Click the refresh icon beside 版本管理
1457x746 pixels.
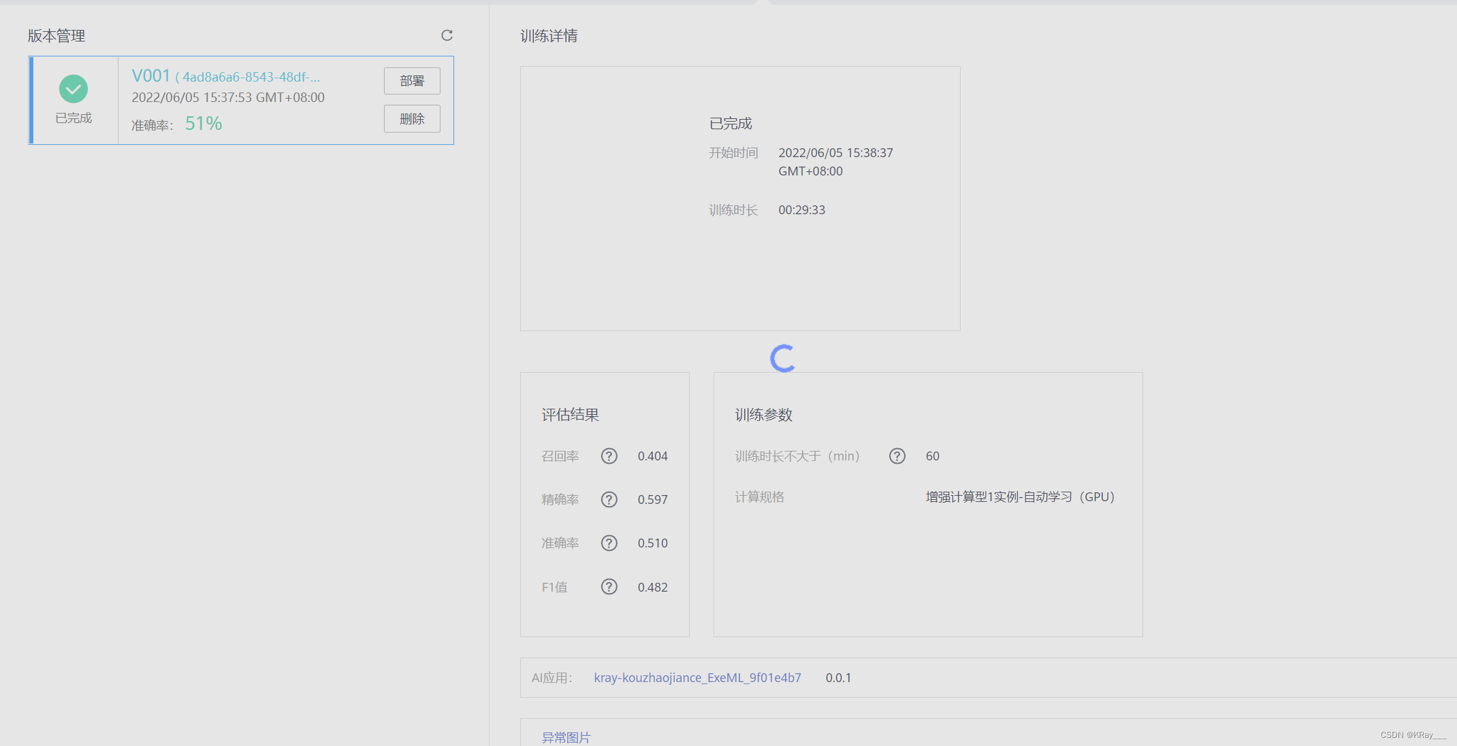447,35
